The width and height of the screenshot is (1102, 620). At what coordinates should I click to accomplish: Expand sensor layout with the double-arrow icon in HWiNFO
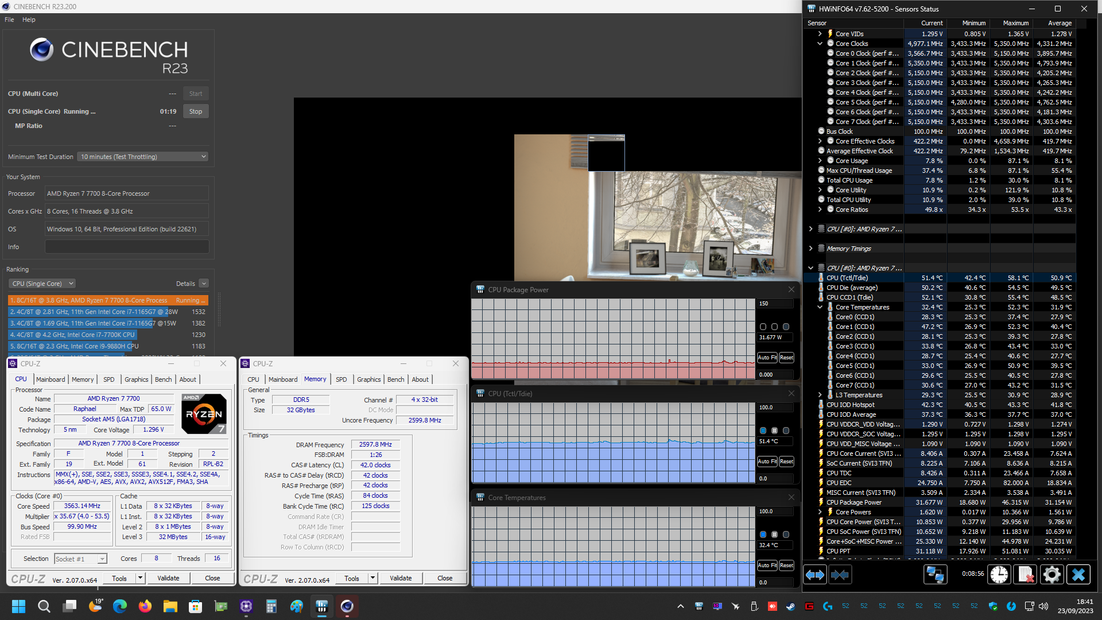[x=814, y=575]
